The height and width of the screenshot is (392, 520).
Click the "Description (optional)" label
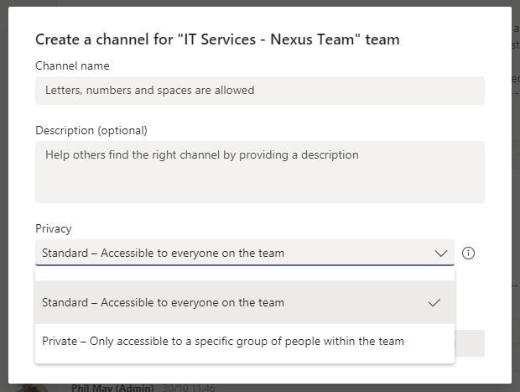(91, 130)
